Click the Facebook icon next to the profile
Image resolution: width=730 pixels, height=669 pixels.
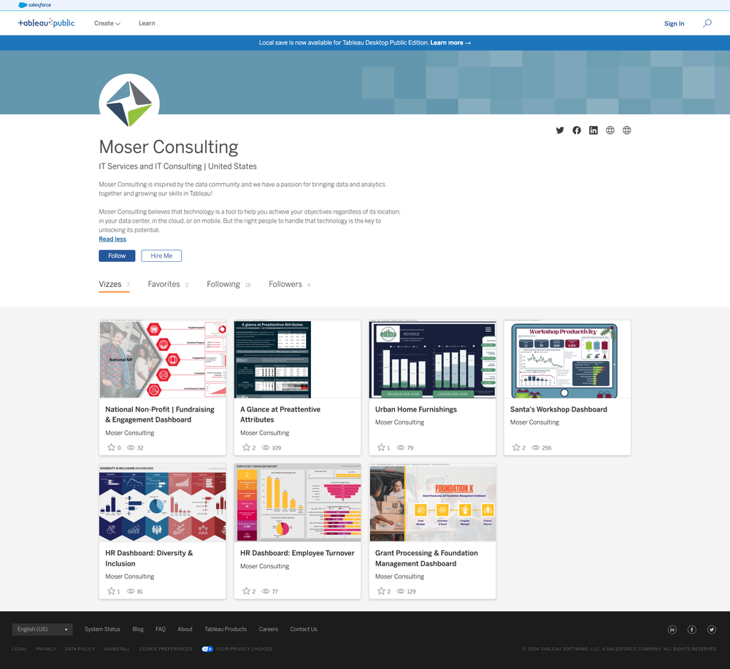577,130
